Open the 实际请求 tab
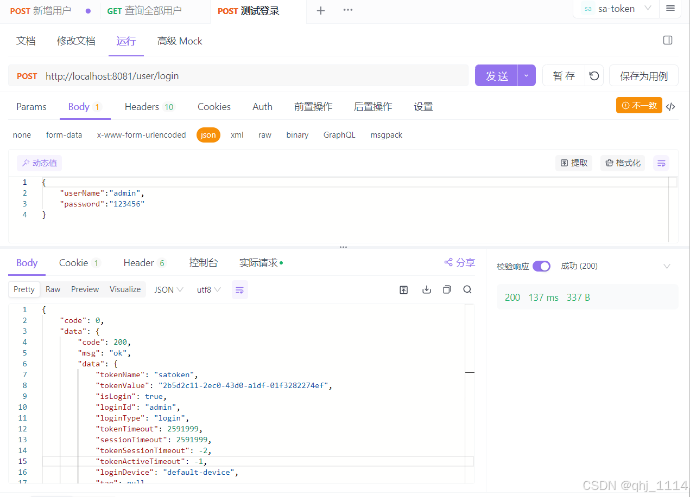The image size is (690, 497). pos(261,263)
